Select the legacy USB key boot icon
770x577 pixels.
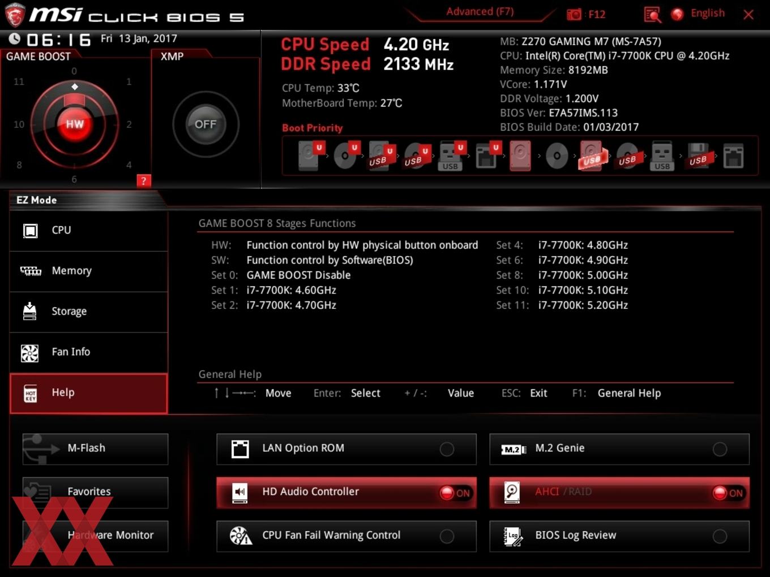(662, 156)
